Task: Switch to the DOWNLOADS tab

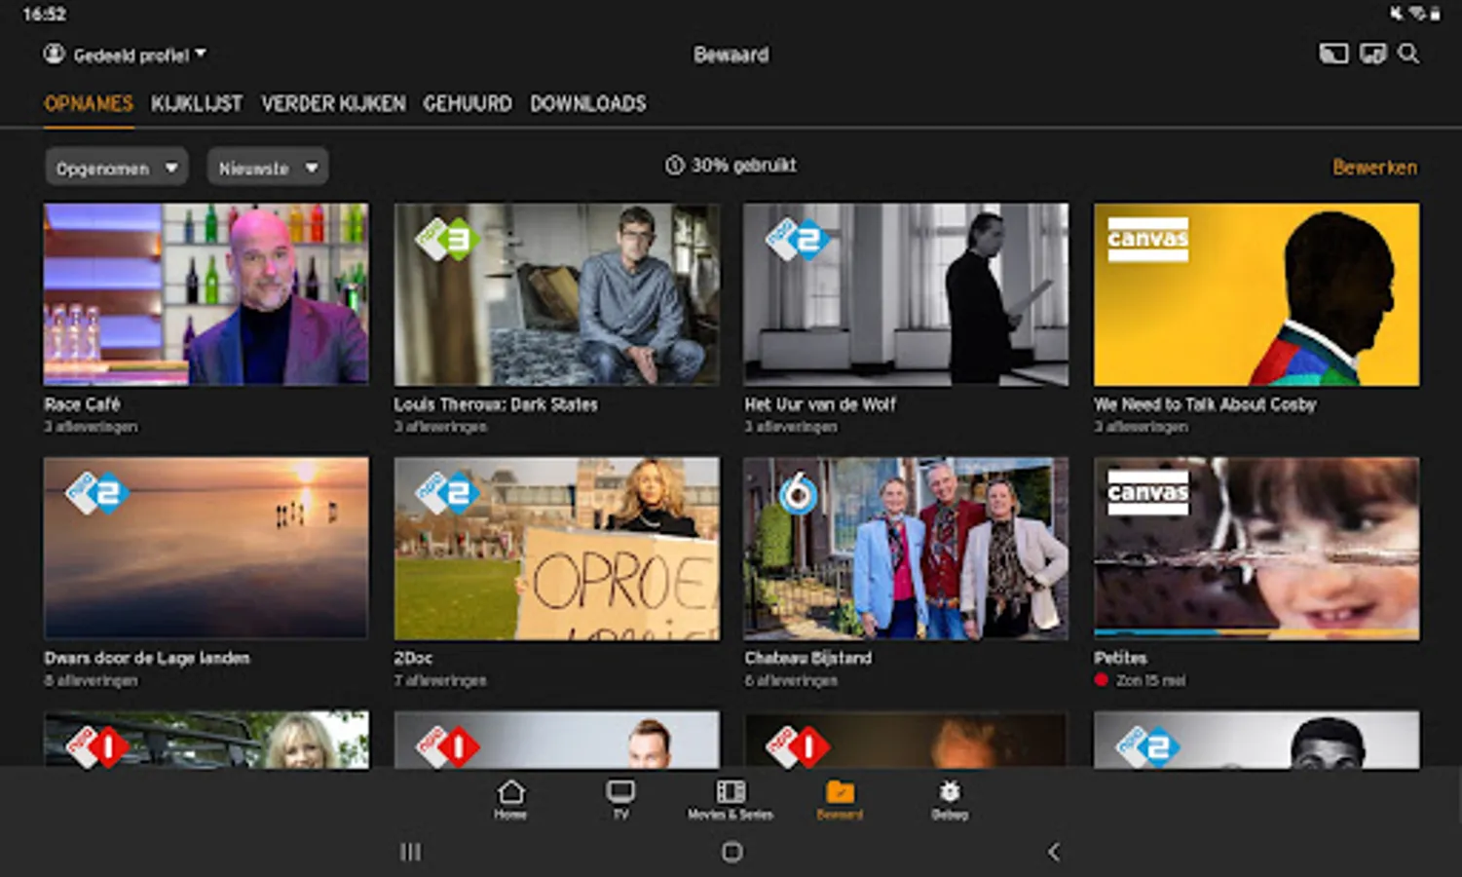Action: click(x=588, y=103)
